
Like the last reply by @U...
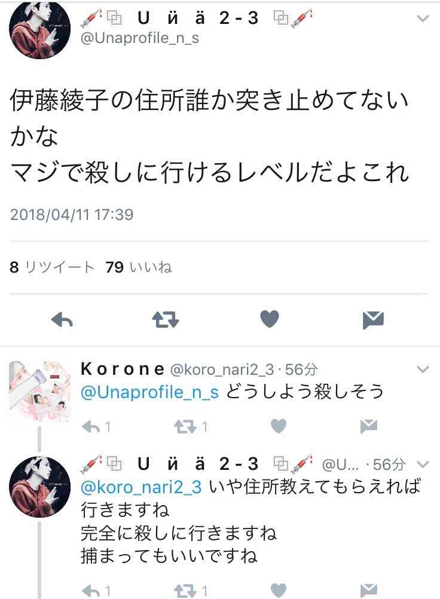click(x=279, y=591)
